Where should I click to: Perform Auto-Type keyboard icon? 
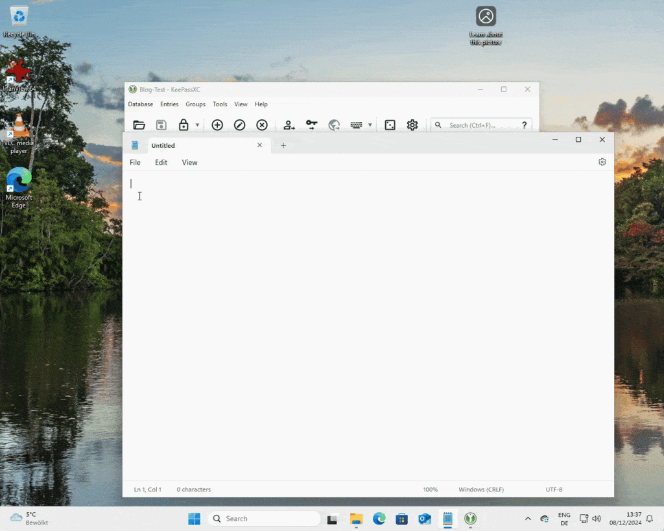[x=356, y=125]
